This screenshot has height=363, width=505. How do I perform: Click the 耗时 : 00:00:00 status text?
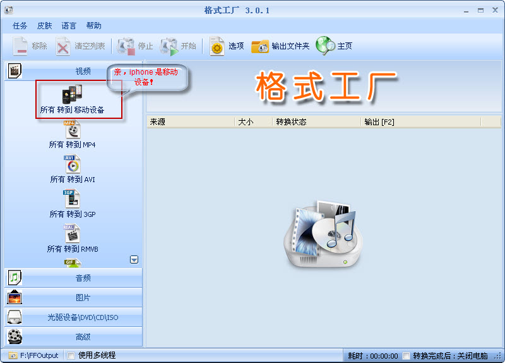pos(373,356)
